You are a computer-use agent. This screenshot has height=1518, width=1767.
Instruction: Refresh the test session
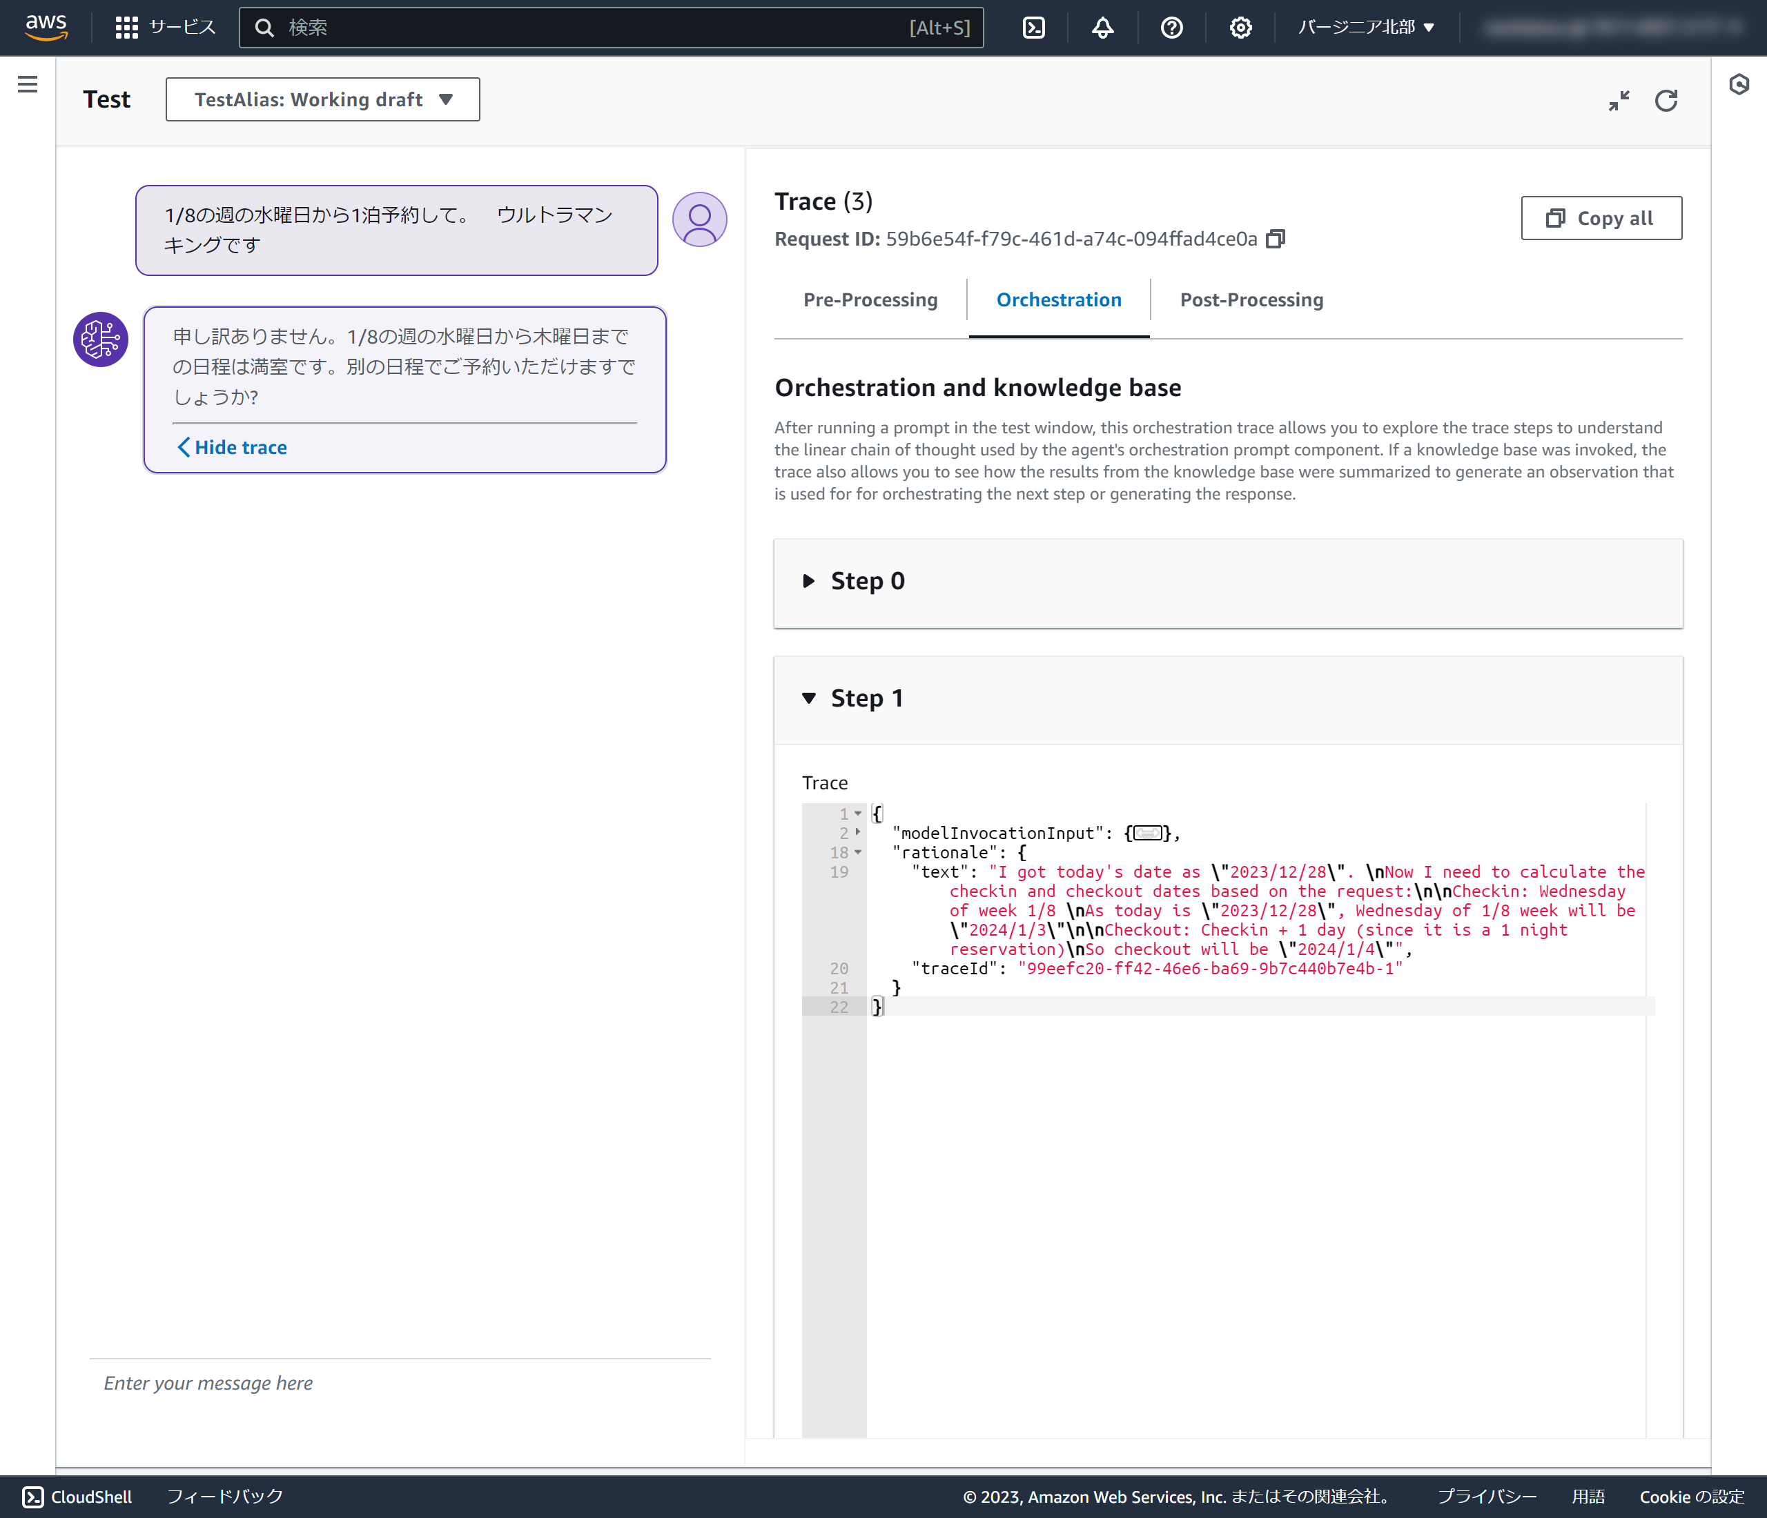[x=1666, y=101]
